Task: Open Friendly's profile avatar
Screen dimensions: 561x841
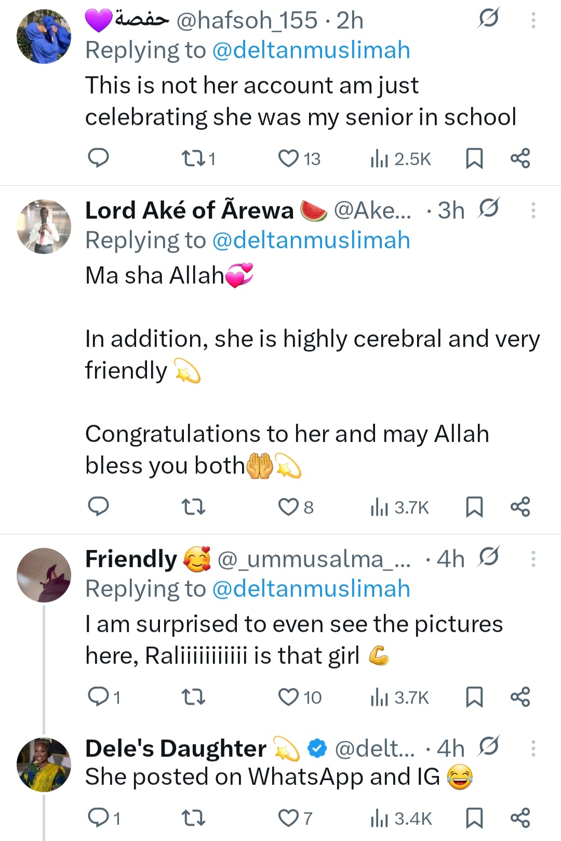Action: (x=44, y=575)
